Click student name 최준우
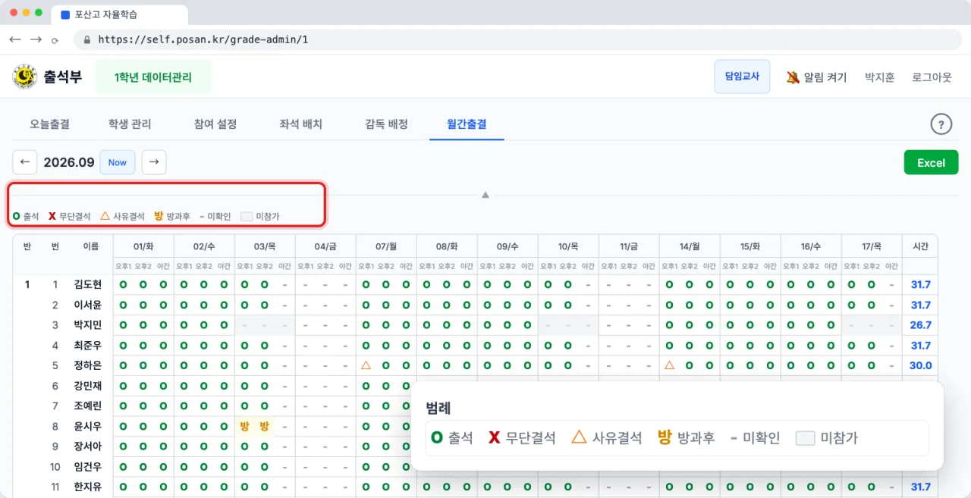 (88, 346)
